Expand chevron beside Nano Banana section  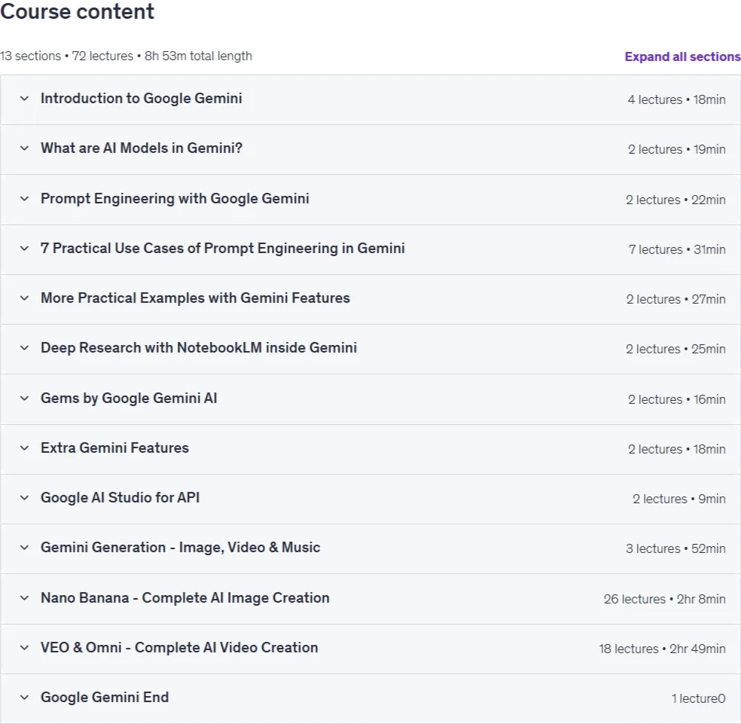point(24,597)
